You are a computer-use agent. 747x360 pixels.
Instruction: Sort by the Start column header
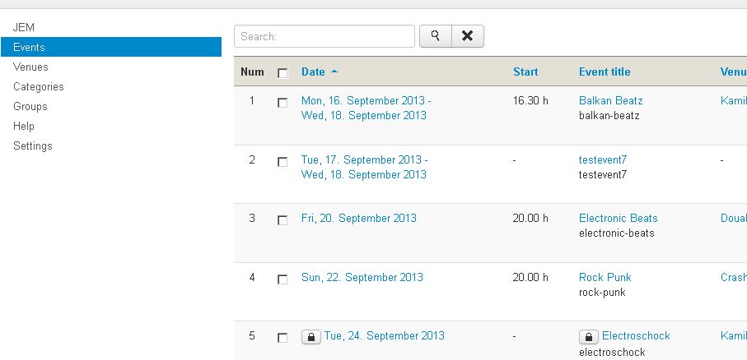525,72
